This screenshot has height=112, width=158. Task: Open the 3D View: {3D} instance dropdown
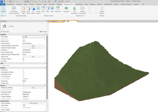point(38,32)
